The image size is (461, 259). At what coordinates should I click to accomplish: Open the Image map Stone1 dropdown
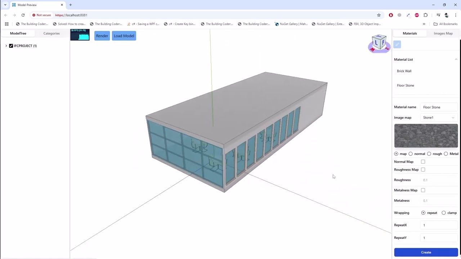click(x=439, y=117)
